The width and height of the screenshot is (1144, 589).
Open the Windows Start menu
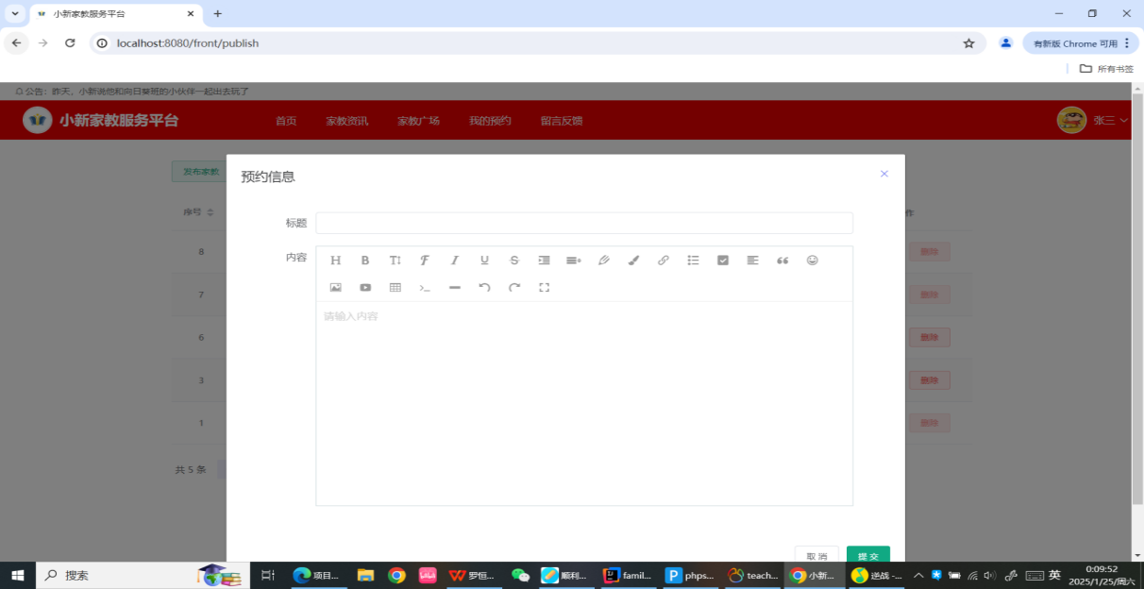click(x=17, y=575)
